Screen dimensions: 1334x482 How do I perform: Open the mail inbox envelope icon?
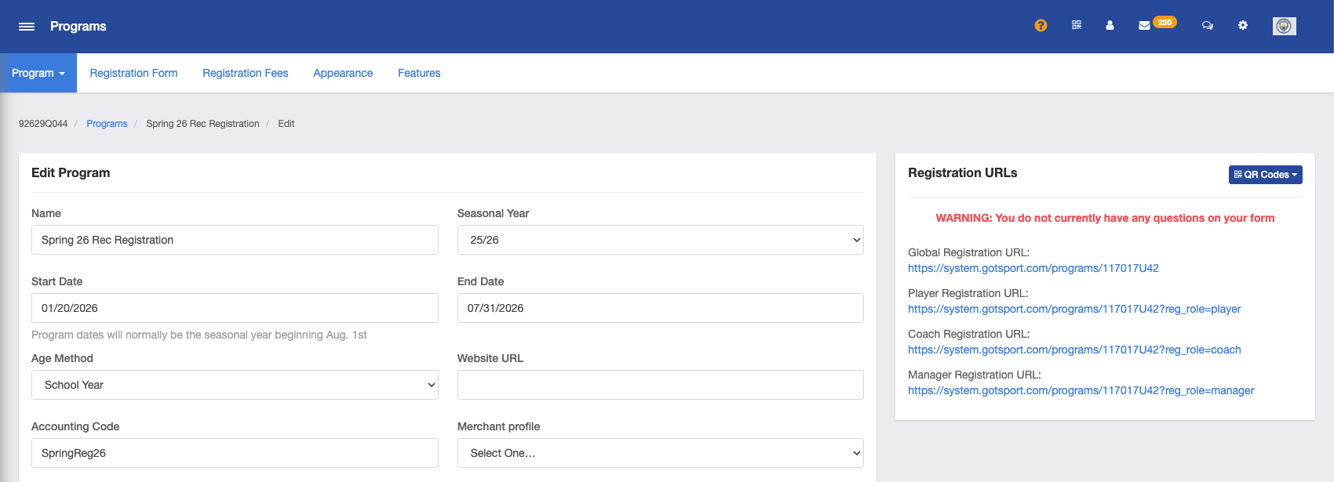pos(1144,25)
